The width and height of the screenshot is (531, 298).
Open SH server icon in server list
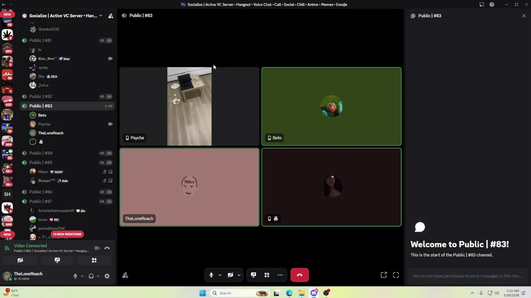[7, 194]
